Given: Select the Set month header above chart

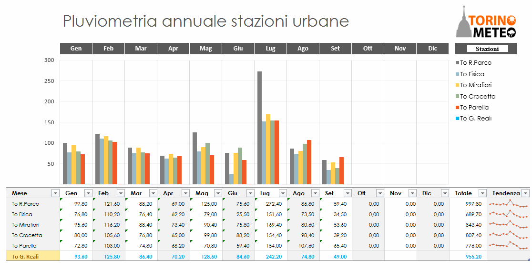Looking at the screenshot, I should tap(335, 49).
